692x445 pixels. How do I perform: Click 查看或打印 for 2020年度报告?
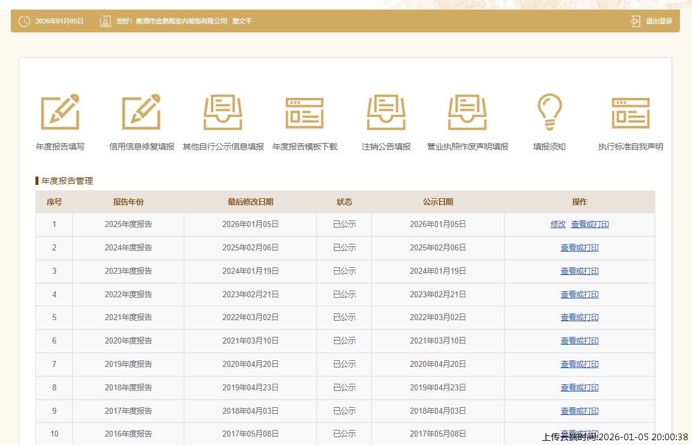tap(580, 341)
